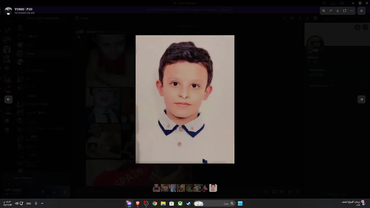Image resolution: width=370 pixels, height=208 pixels.
Task: Select the first thumbnail in the strip
Action: coord(156,188)
